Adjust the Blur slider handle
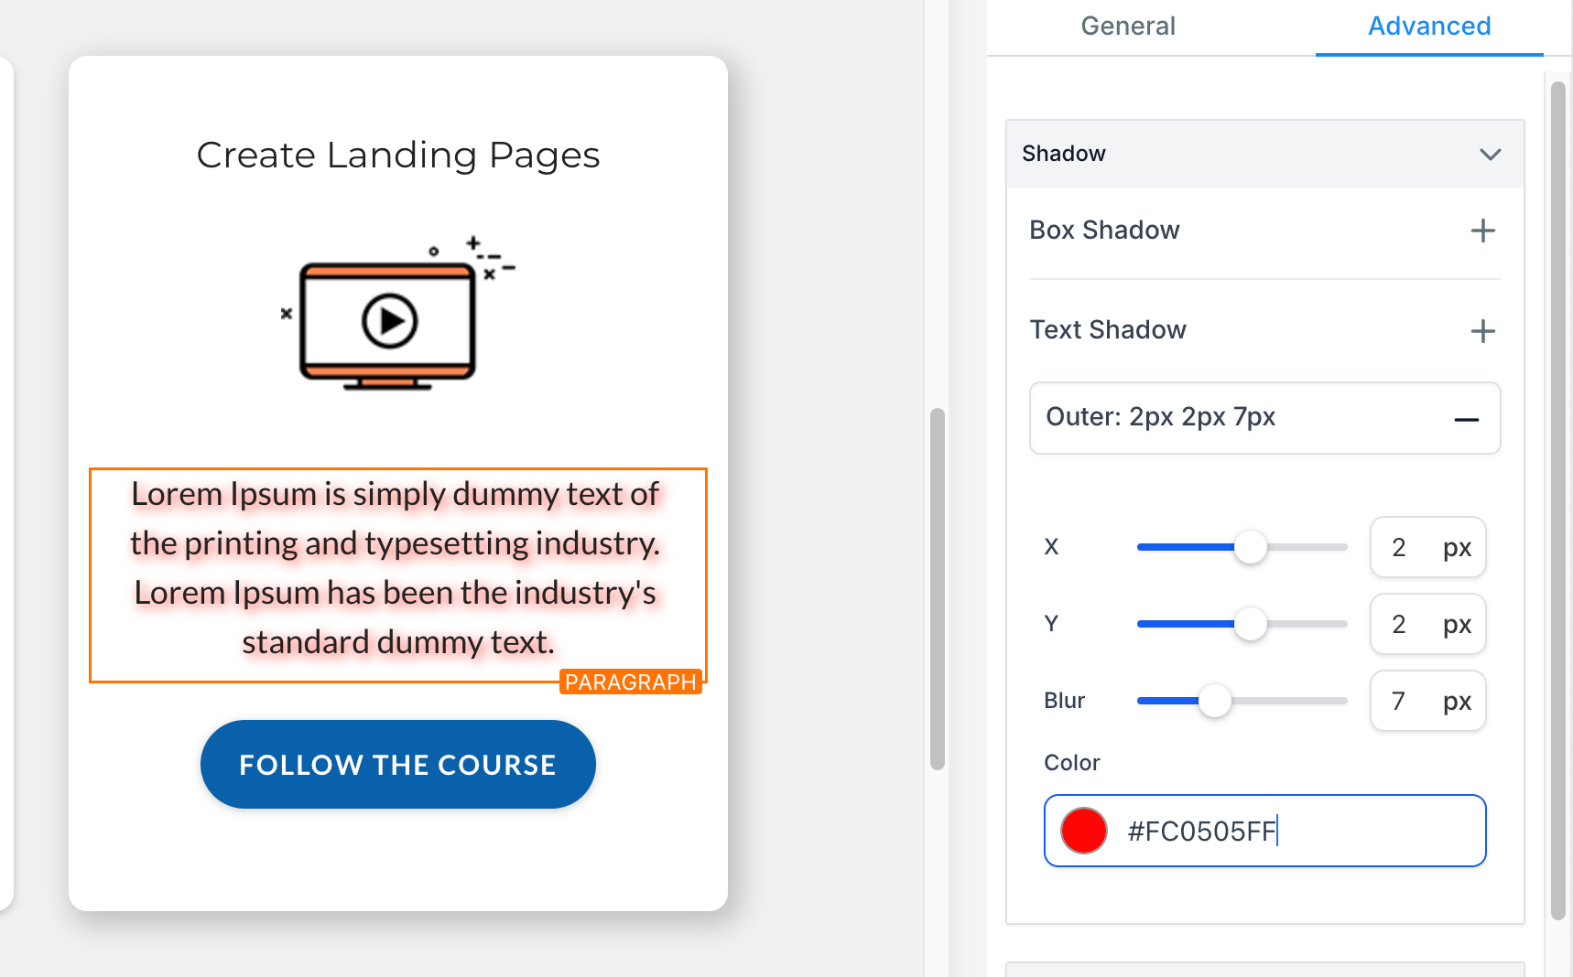The height and width of the screenshot is (977, 1573). click(x=1215, y=701)
